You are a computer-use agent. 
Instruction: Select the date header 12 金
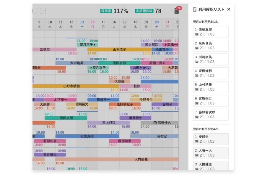pyautogui.click(x=71, y=24)
